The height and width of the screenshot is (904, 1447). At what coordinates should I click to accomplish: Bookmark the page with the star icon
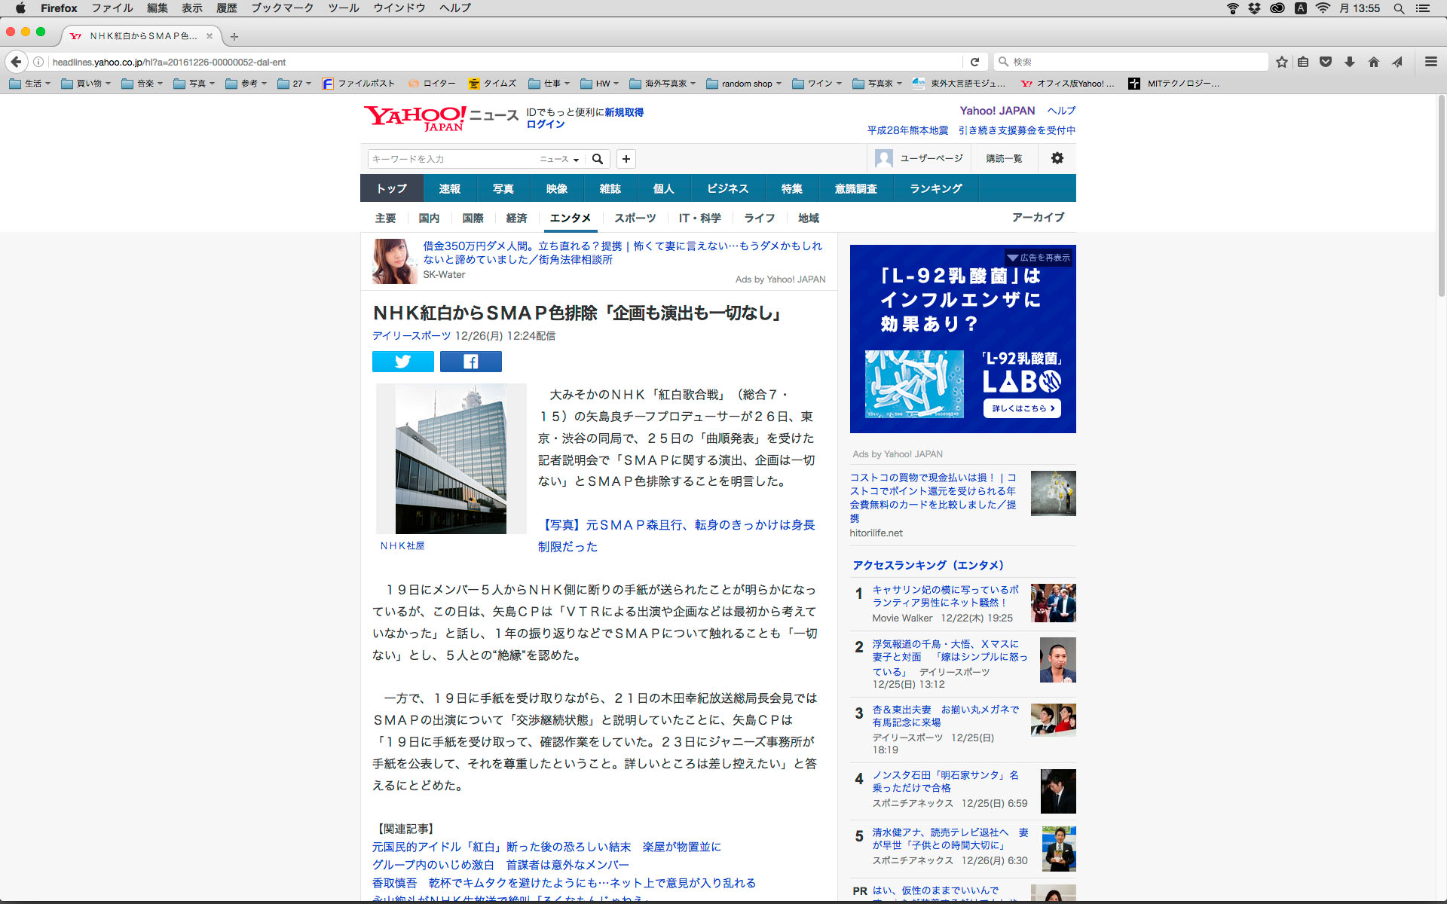point(1281,62)
